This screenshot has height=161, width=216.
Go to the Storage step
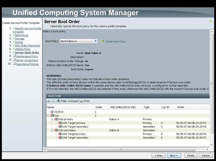tap(20, 39)
